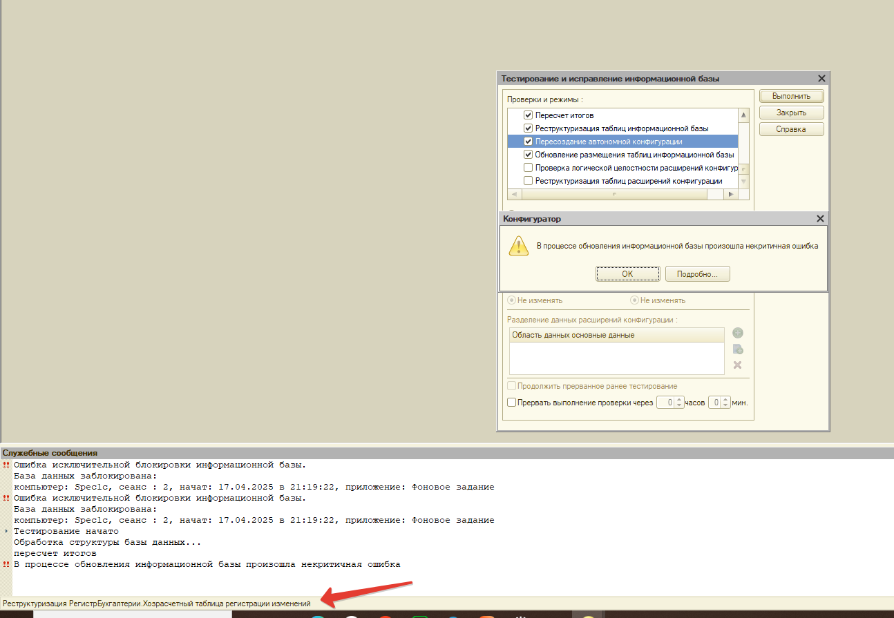Image resolution: width=894 pixels, height=618 pixels.
Task: Toggle Реструктуризация таблиц информационной базы checkbox
Action: click(x=529, y=128)
